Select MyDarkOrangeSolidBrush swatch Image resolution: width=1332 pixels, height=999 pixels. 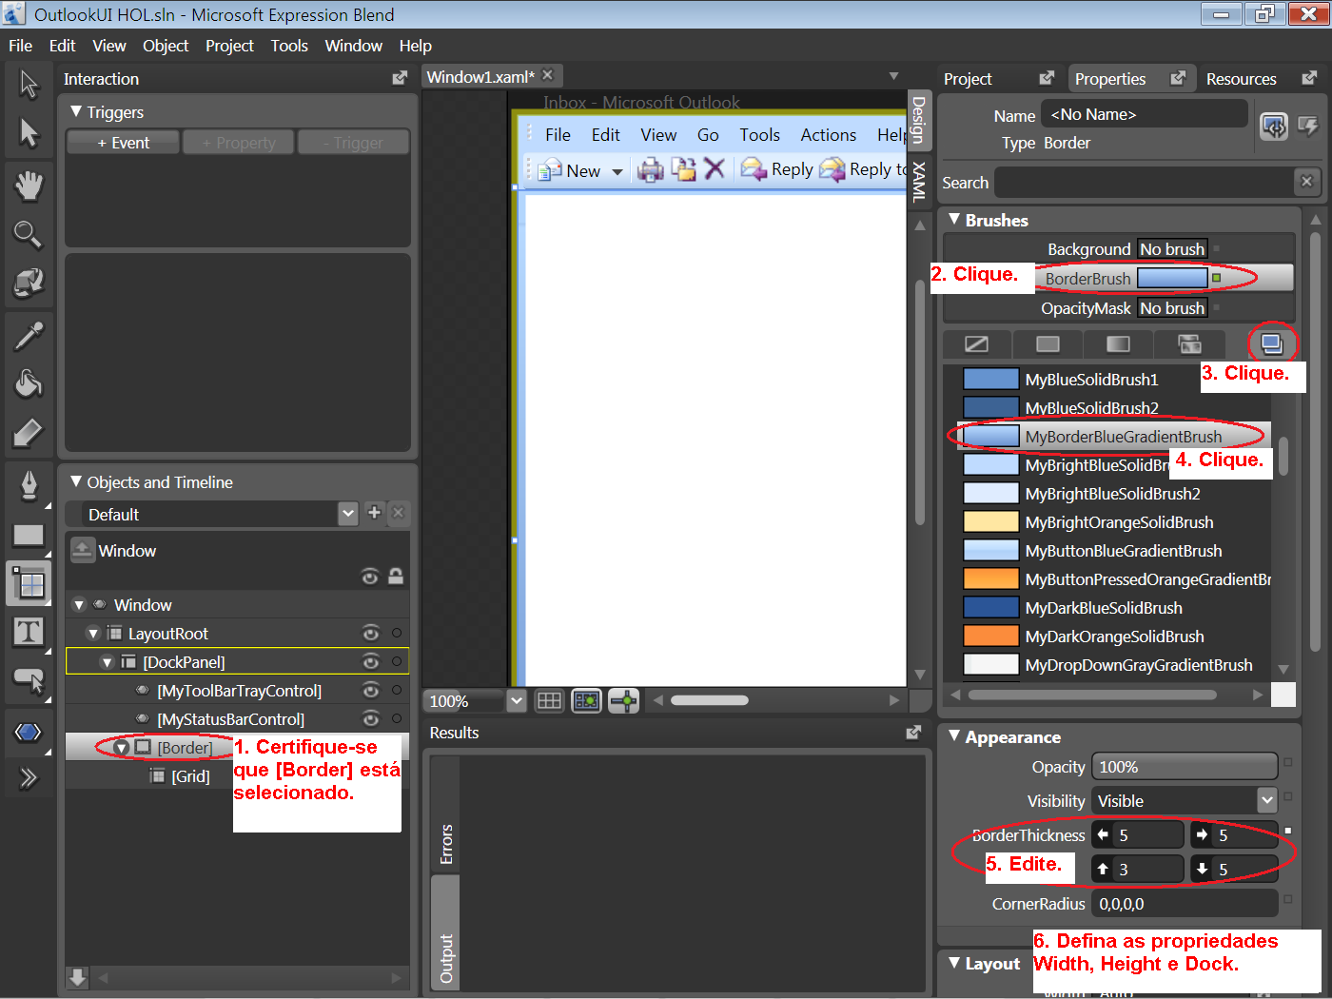click(990, 636)
